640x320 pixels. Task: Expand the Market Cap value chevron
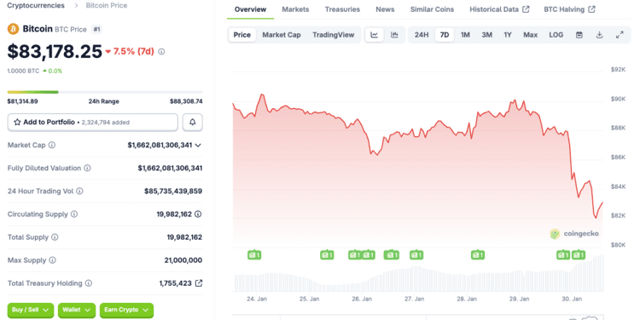tap(198, 146)
